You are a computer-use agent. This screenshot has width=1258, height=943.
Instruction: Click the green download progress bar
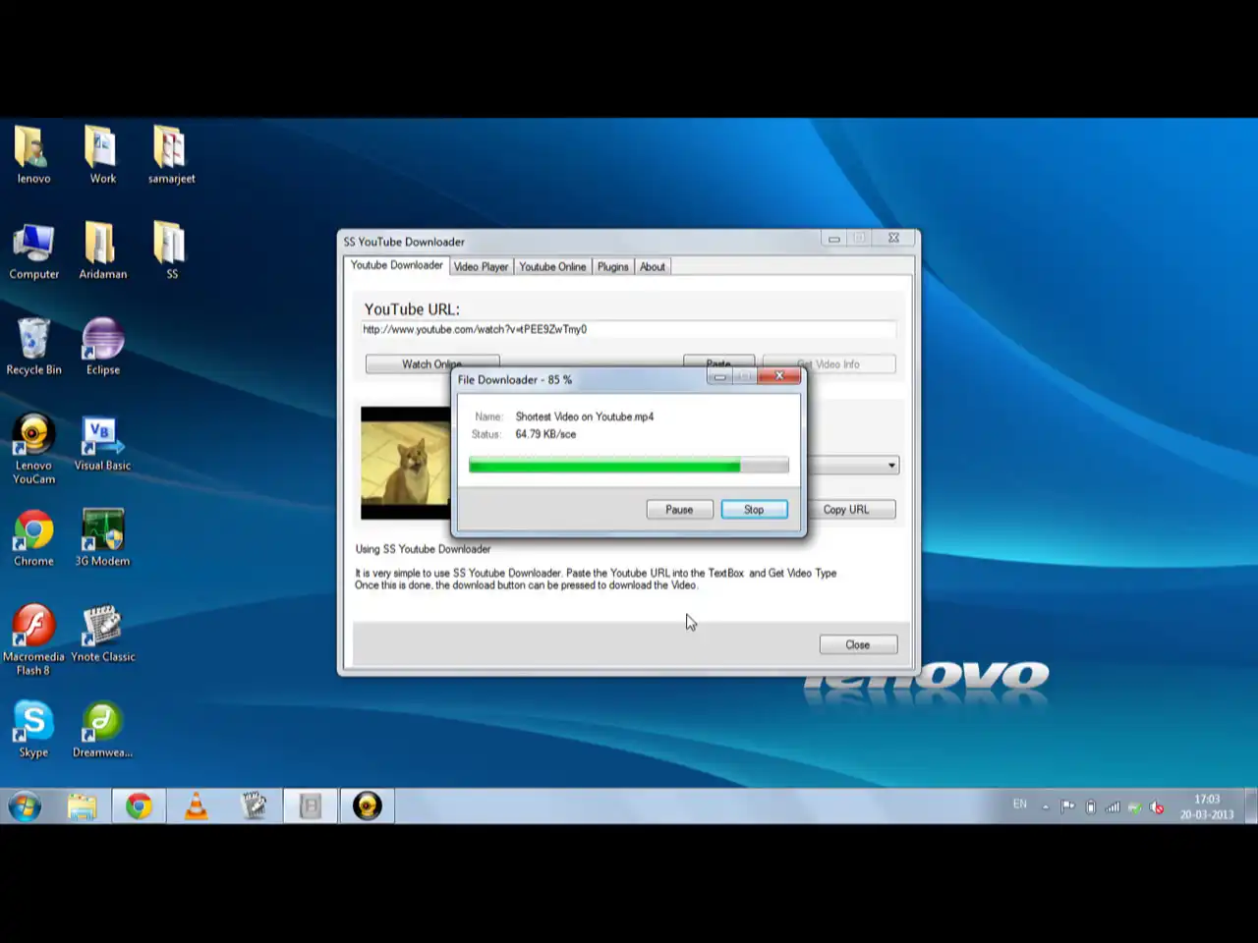629,466
